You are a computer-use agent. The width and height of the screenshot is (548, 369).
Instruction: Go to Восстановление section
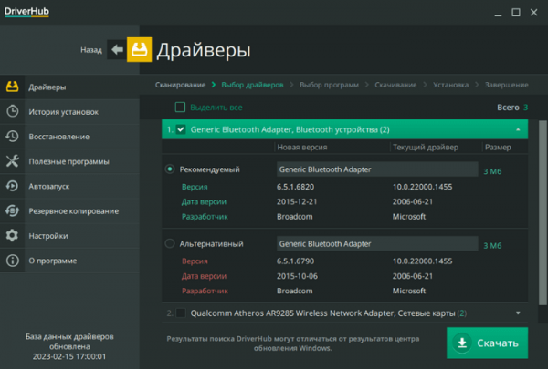pyautogui.click(x=69, y=137)
